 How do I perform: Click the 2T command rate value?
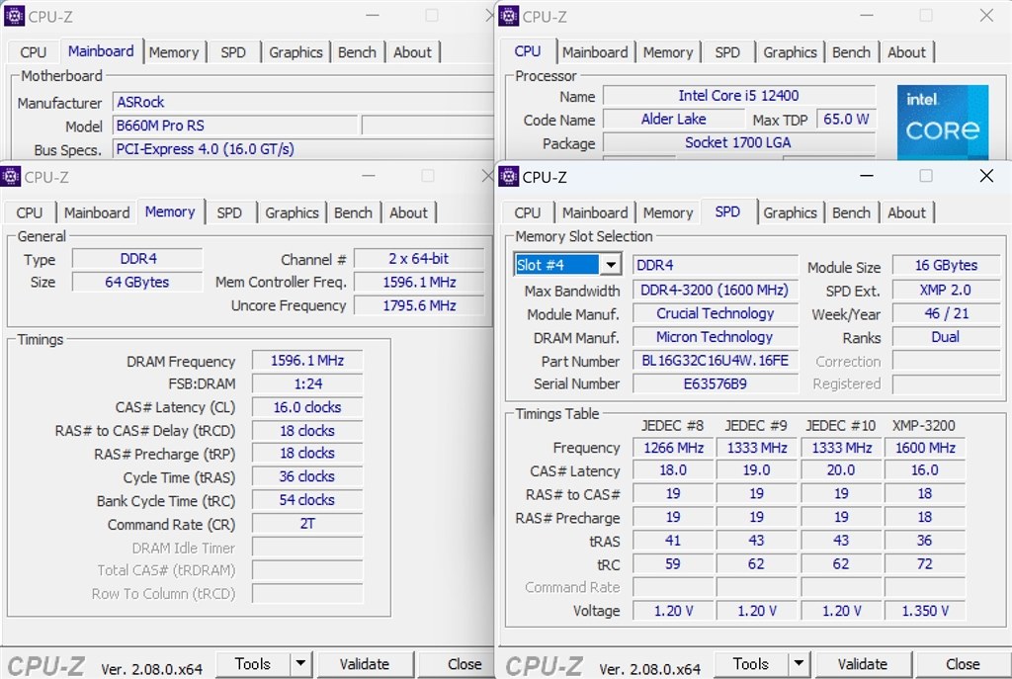[x=307, y=524]
